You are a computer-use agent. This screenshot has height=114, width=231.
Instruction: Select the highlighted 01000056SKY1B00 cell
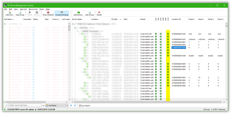tap(178, 47)
